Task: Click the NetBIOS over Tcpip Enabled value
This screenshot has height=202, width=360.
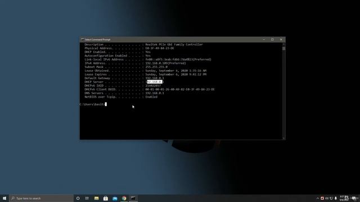Action: tap(151, 97)
